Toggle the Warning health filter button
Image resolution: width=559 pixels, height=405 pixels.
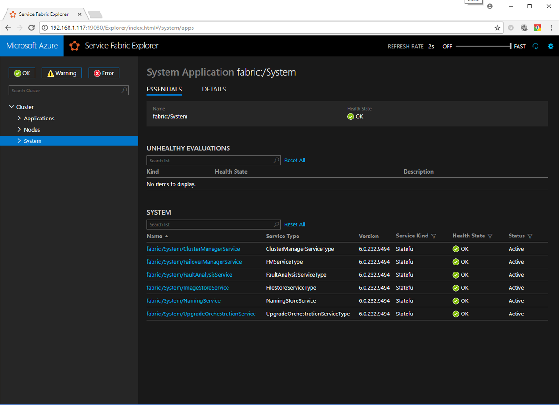[x=62, y=73]
